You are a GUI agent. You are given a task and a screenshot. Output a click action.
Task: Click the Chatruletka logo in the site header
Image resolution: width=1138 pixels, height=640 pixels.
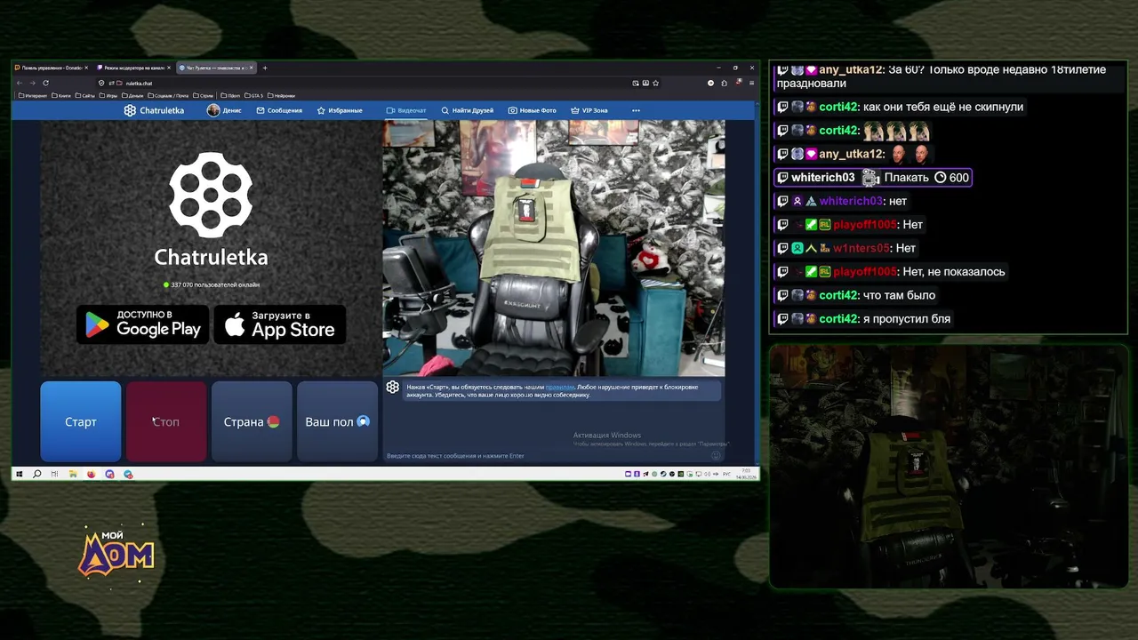pyautogui.click(x=154, y=110)
